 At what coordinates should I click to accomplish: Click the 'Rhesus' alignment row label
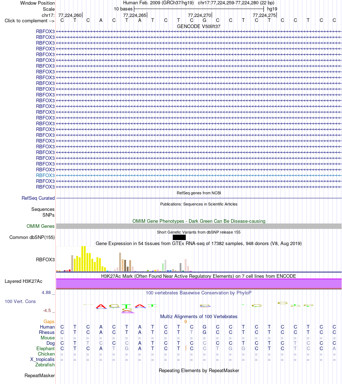coord(47,332)
